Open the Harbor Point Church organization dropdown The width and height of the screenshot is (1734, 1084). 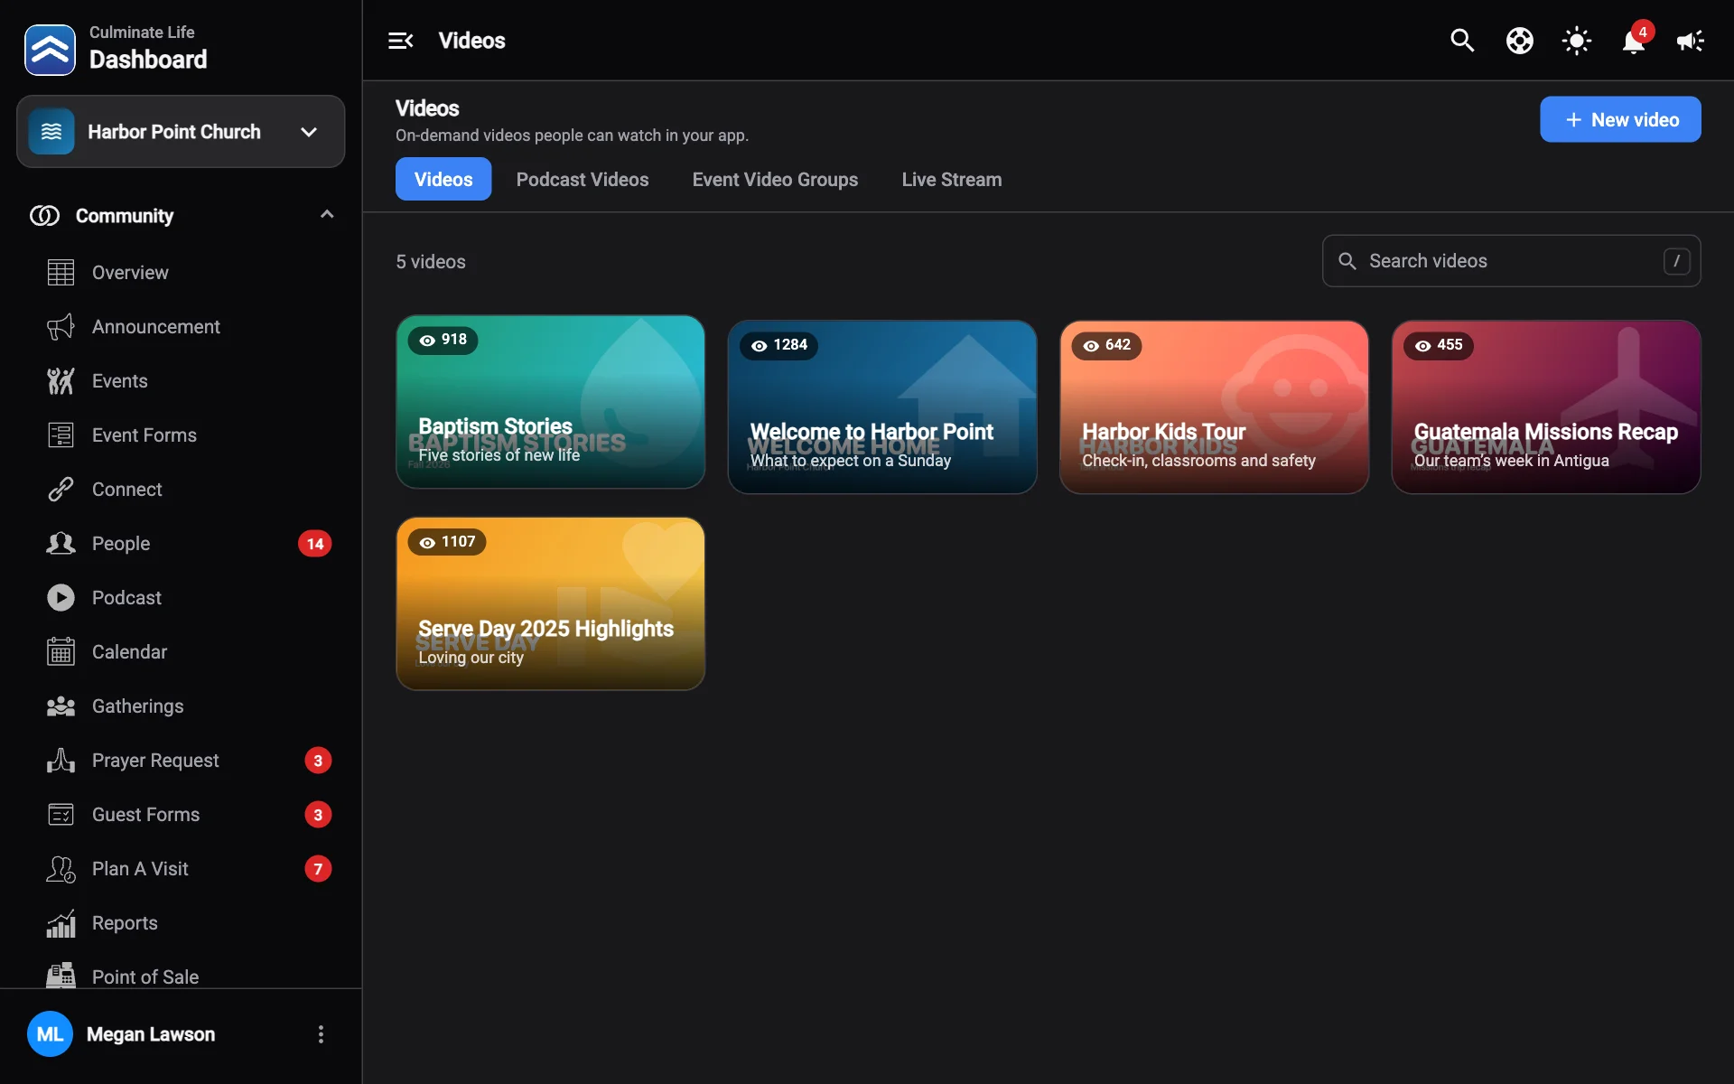[181, 132]
